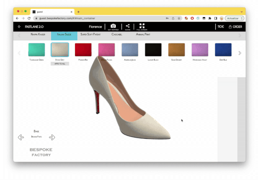Screen dimensions: 258x180
Task: Toggle the browser side panel icon
Action: tap(216, 18)
